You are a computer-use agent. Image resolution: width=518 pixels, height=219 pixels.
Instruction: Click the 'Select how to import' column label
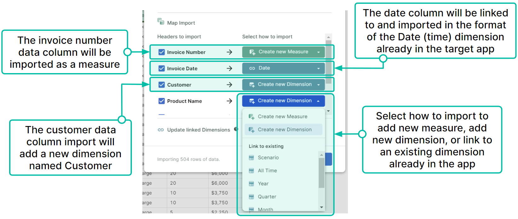coord(267,37)
